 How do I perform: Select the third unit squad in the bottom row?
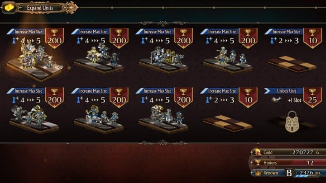[x=163, y=119]
